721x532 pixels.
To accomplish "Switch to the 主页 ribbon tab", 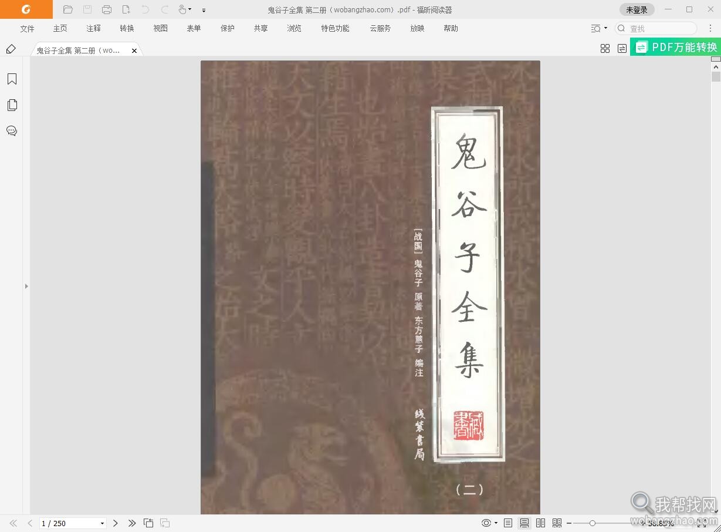I will [60, 28].
